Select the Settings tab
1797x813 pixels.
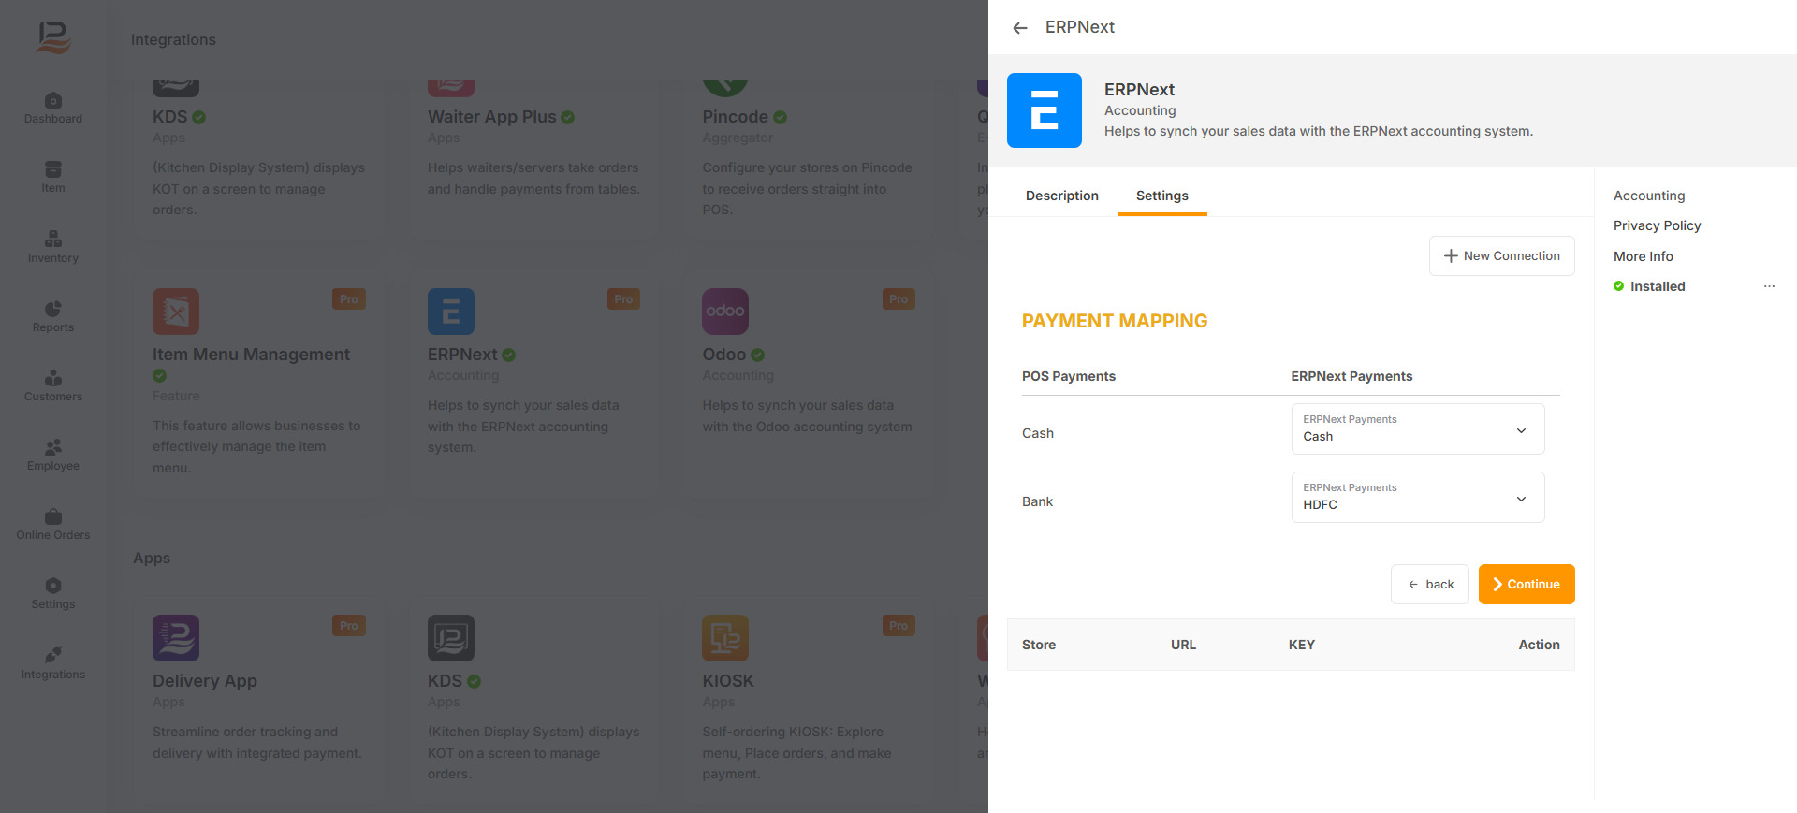(x=1161, y=196)
